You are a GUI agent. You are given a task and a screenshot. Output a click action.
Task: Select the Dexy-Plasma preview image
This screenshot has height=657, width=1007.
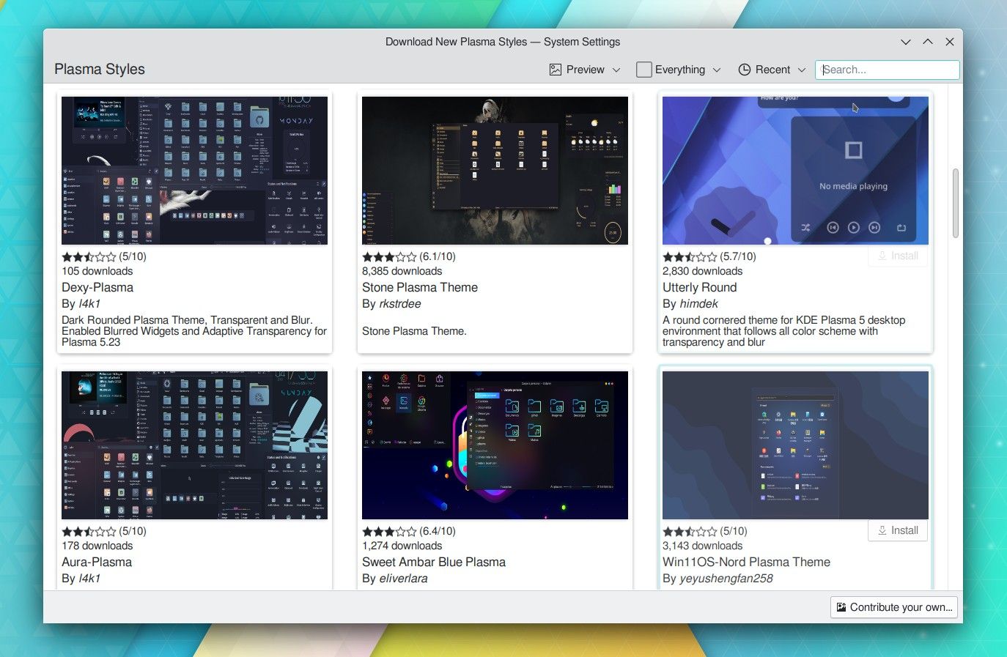pyautogui.click(x=194, y=171)
